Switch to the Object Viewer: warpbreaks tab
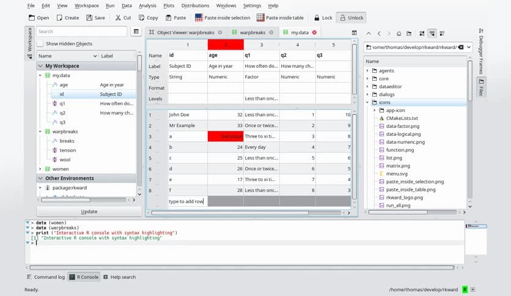Viewport: 511px width, 296px height. click(185, 32)
